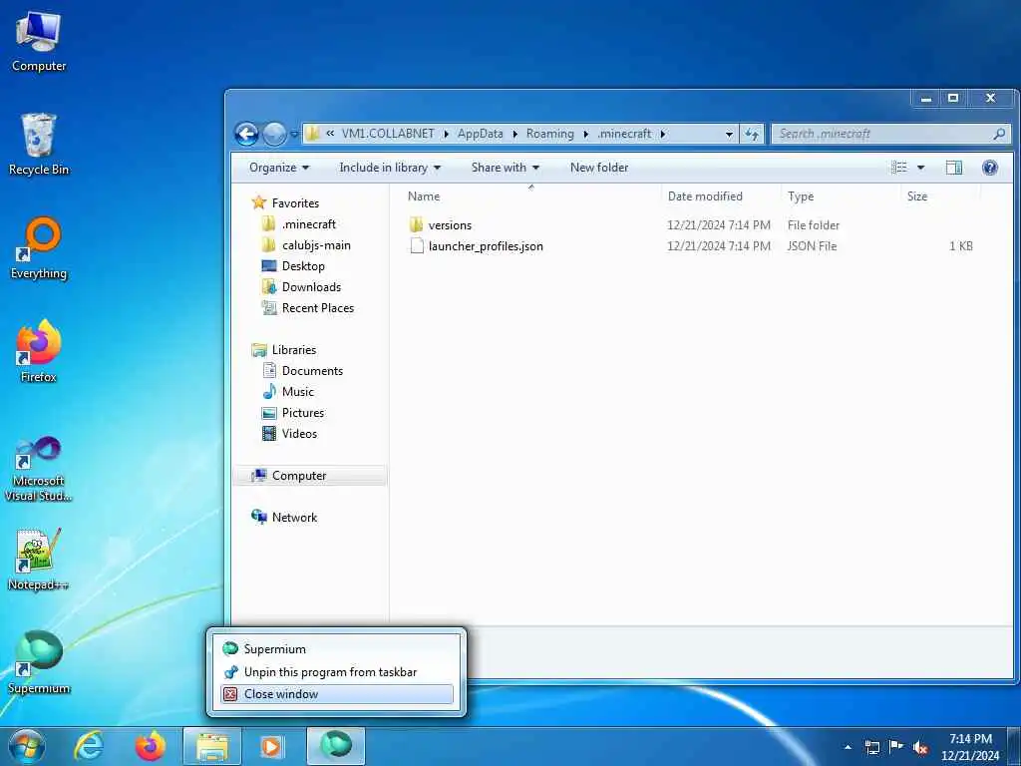Open the Music library

click(x=297, y=391)
